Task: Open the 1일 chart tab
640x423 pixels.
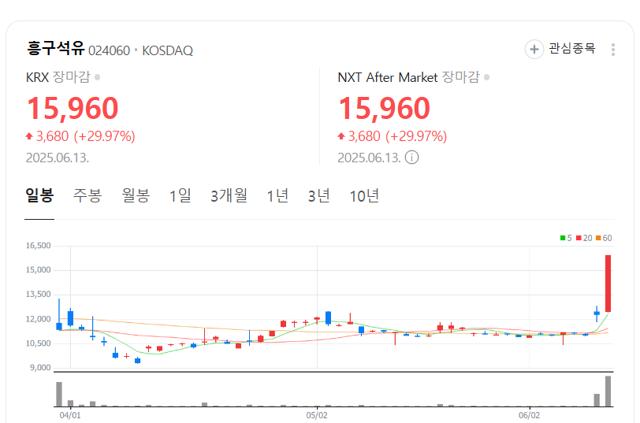Action: point(180,195)
